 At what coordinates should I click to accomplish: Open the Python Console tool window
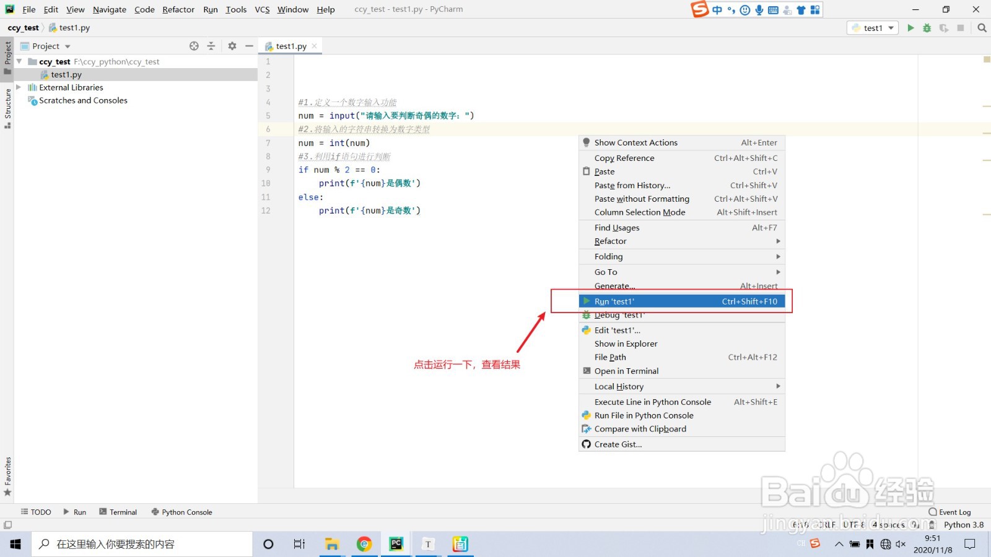tap(182, 512)
